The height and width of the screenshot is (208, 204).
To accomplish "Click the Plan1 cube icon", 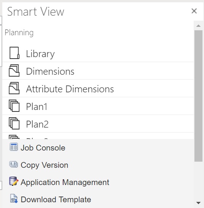I will point(14,106).
